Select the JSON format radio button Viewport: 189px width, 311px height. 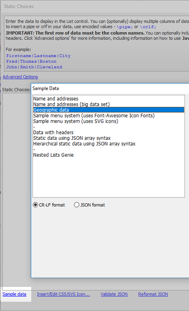(76, 205)
